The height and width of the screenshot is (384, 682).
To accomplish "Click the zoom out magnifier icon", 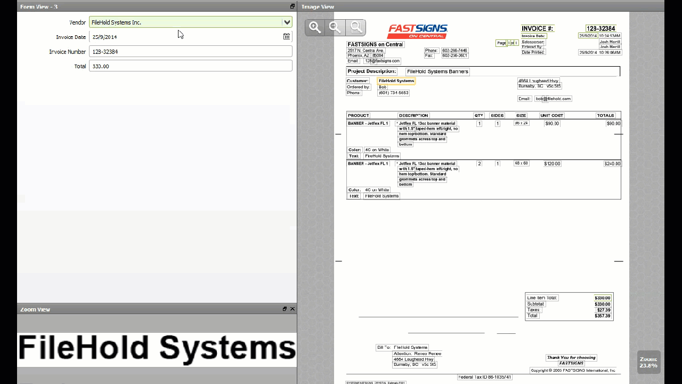I will [x=335, y=28].
